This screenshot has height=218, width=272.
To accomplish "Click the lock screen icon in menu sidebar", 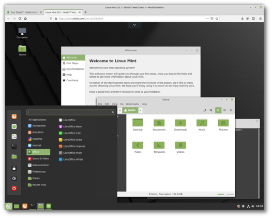I will [14, 168].
